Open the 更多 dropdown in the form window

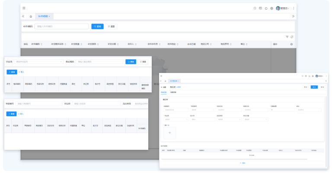306,87
